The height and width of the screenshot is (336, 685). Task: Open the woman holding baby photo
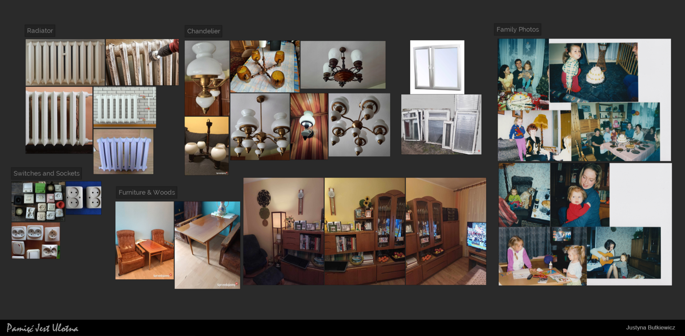tap(580, 195)
